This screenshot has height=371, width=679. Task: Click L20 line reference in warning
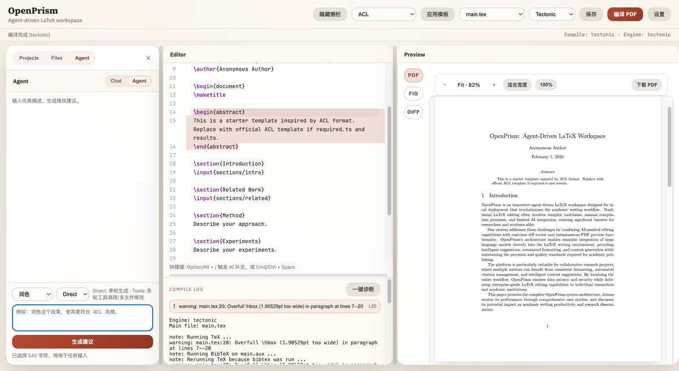[372, 306]
